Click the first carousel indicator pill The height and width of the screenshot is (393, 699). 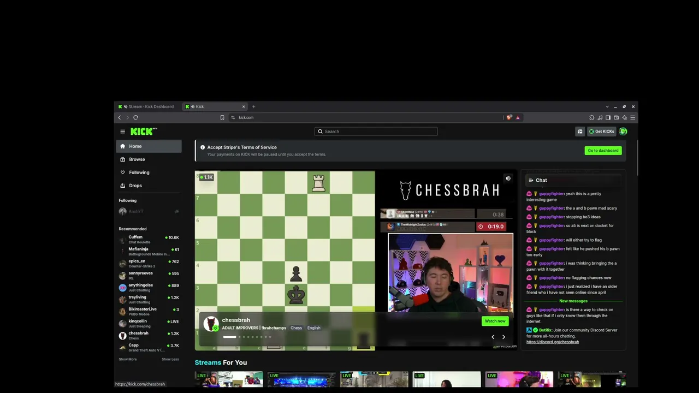[230, 337]
